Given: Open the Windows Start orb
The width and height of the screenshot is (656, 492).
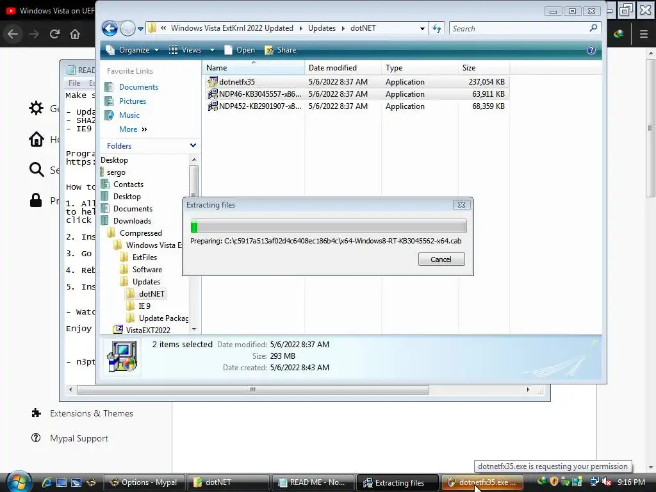Looking at the screenshot, I should pos(18,482).
